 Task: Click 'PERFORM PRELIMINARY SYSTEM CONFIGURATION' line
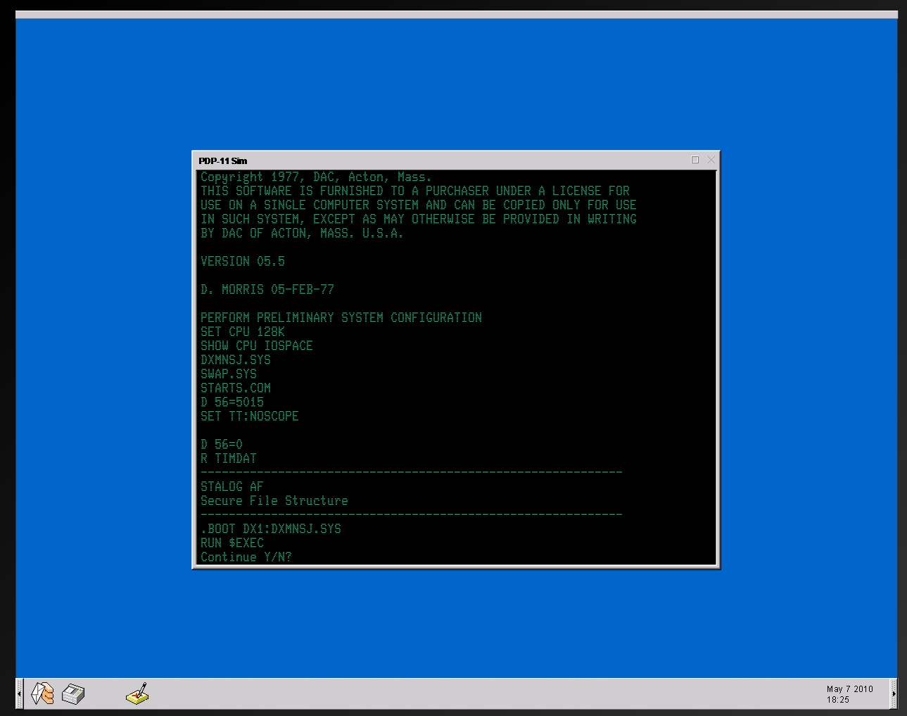click(x=341, y=318)
